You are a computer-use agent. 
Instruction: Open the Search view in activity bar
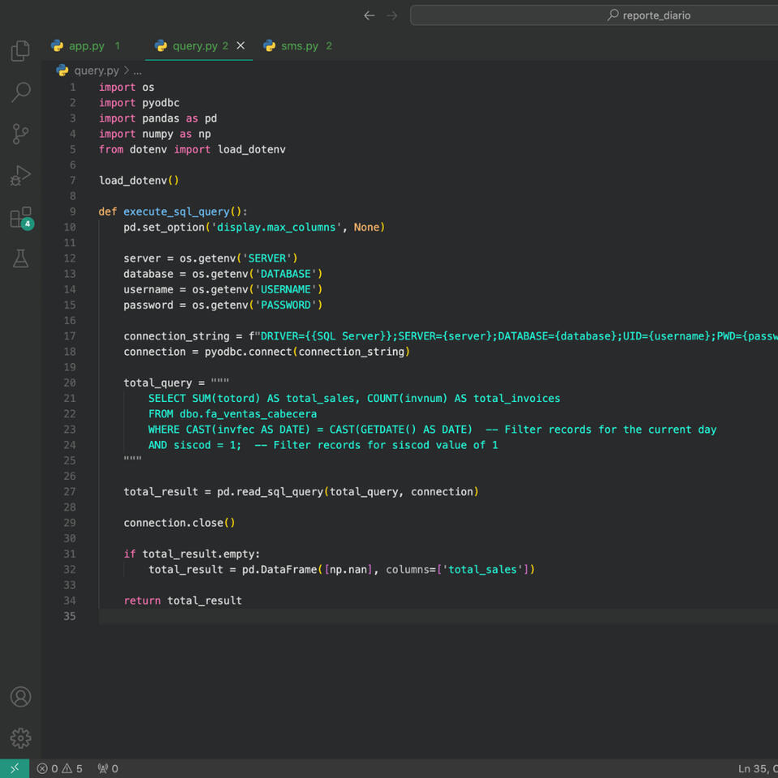click(x=20, y=92)
